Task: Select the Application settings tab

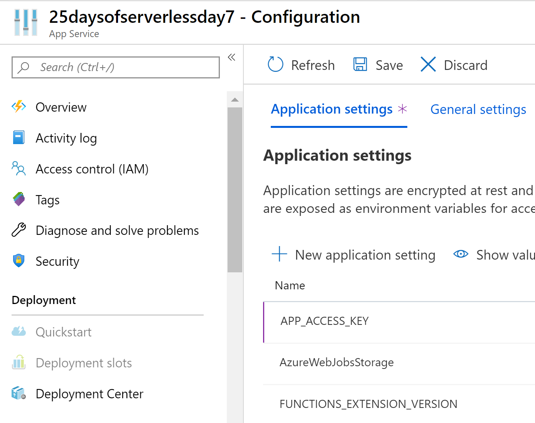Action: [332, 110]
